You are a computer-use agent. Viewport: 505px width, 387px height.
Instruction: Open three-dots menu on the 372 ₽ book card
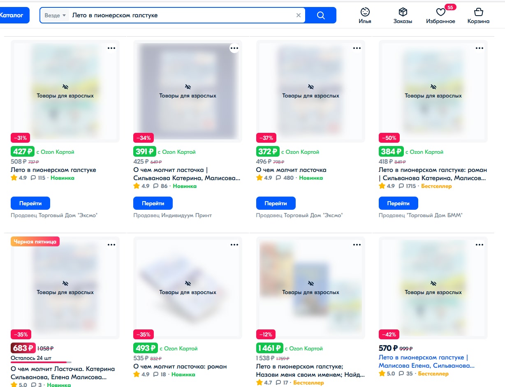357,48
